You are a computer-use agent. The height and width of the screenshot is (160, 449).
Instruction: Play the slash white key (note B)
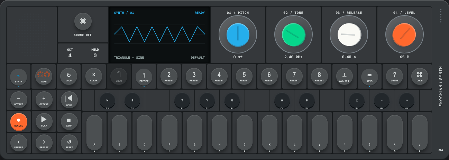point(420,132)
